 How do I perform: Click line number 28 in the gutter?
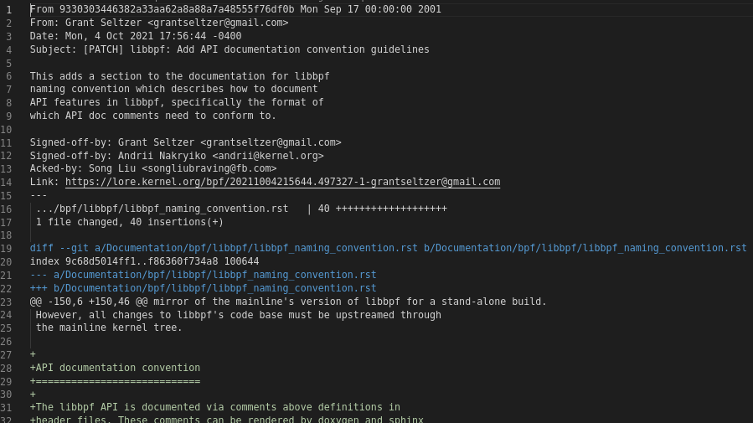[x=7, y=368]
